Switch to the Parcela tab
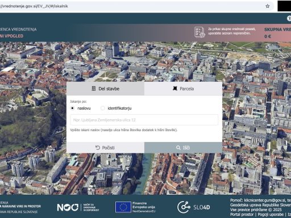 (183, 89)
